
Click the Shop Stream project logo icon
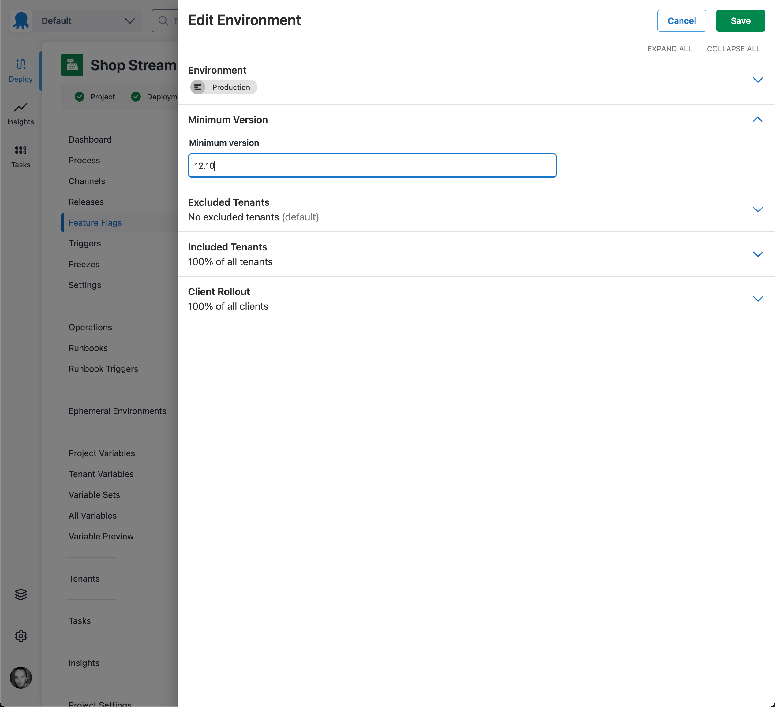(x=72, y=65)
